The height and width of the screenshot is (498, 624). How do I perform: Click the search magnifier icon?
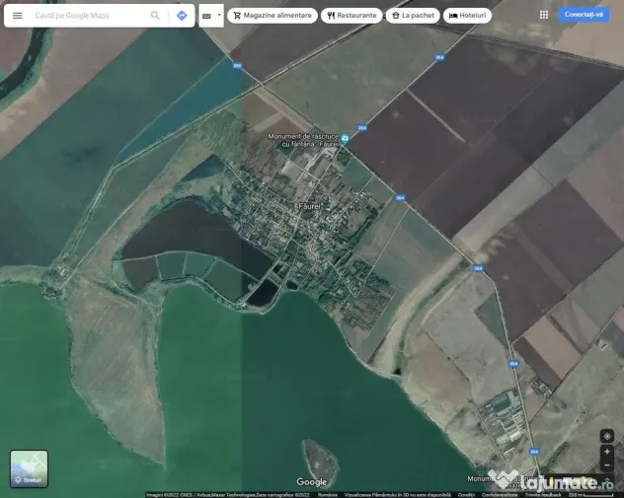click(x=155, y=16)
